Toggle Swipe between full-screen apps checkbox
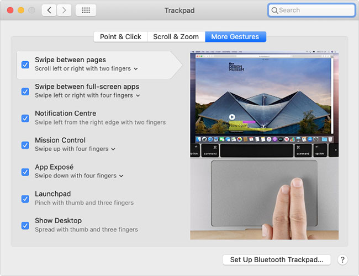This screenshot has height=276, width=359. pos(25,91)
